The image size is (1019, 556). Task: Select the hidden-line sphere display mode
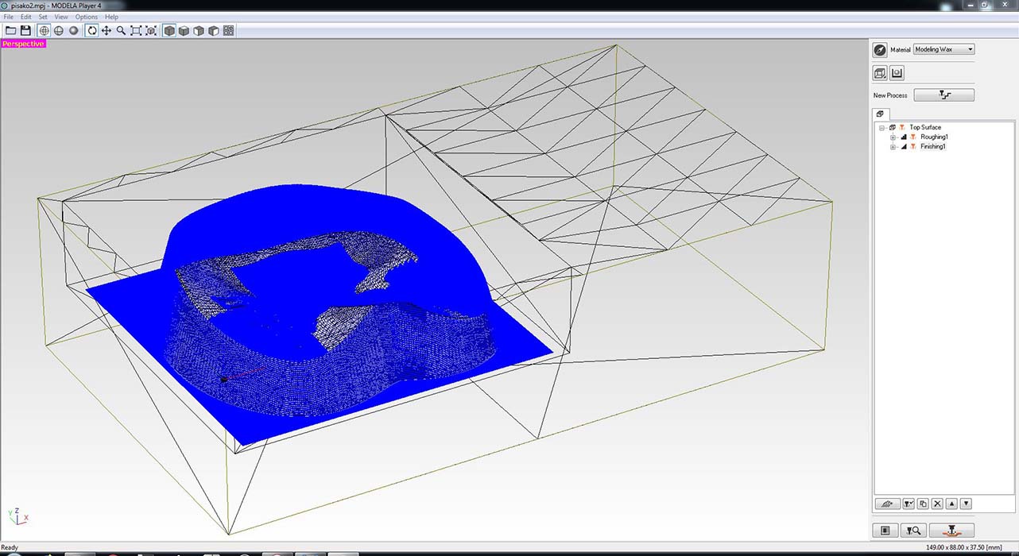tap(59, 30)
